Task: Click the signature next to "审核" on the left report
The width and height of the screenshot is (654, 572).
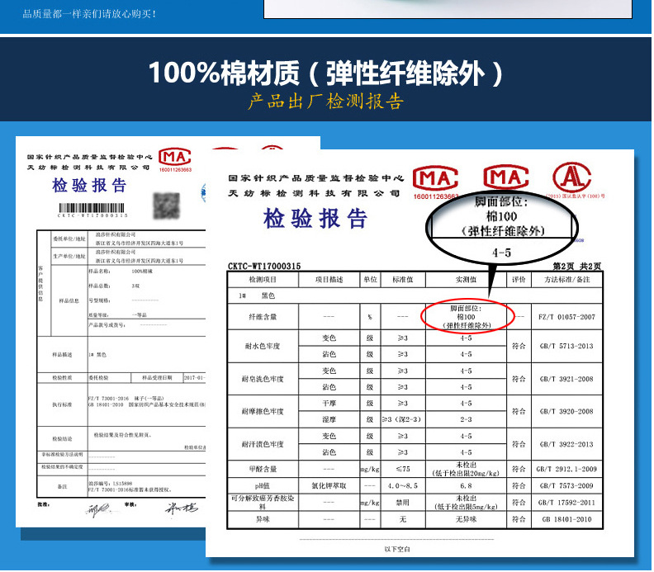Action: click(181, 508)
